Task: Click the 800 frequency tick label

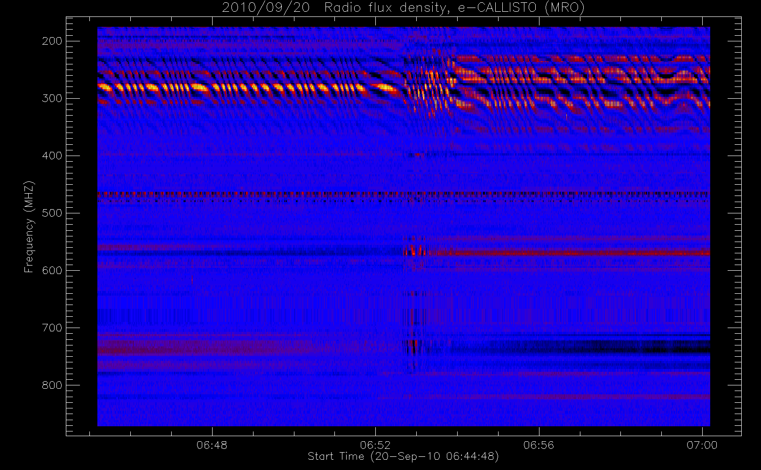Action: click(x=52, y=385)
